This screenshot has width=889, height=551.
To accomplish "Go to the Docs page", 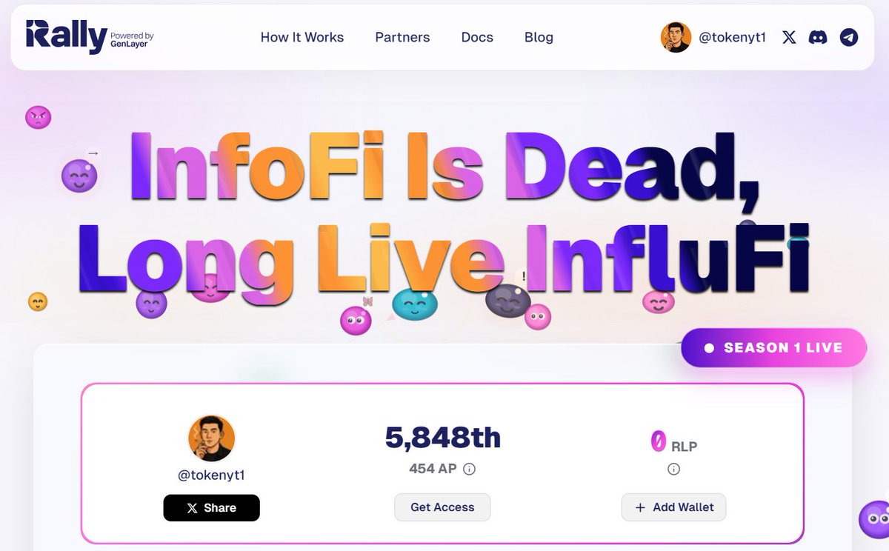I will (x=477, y=37).
